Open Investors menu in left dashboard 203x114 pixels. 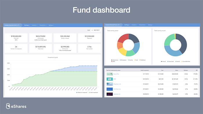click(35, 25)
